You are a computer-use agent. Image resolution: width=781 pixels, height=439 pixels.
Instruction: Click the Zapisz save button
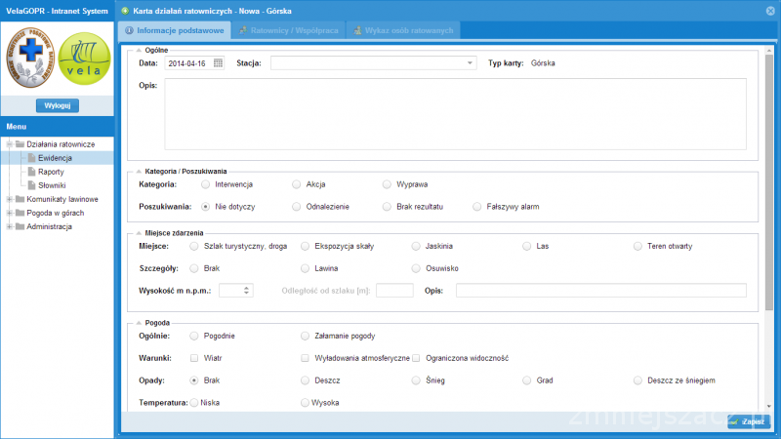tap(747, 421)
